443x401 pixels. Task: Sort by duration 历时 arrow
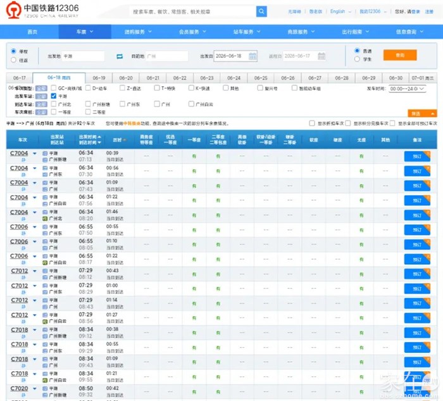click(124, 140)
